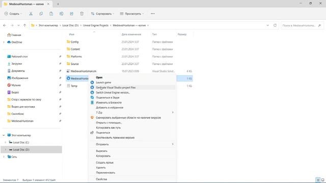Switch to large icons view in status bar
This screenshot has width=326, height=183.
coord(322,180)
